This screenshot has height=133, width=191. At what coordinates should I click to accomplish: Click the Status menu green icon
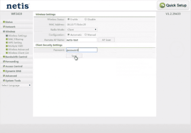4,22
